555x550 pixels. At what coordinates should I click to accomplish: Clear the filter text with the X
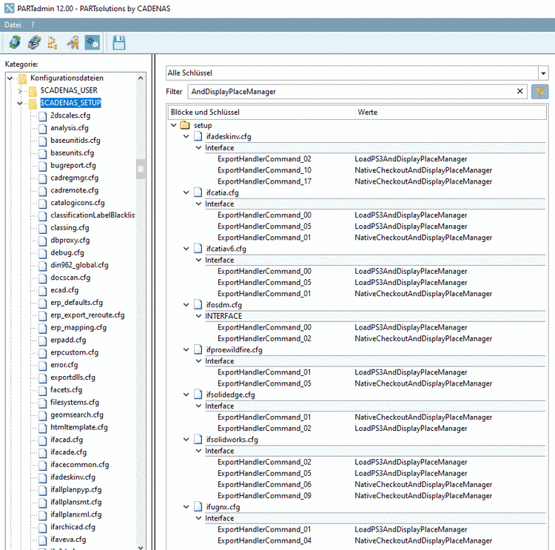click(x=520, y=92)
